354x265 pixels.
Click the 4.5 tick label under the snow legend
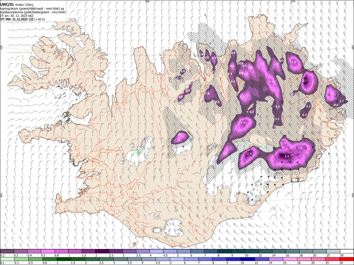point(165,255)
